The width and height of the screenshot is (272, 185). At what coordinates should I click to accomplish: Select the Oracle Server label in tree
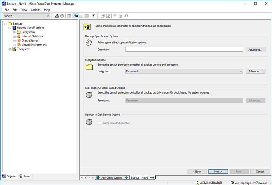[x=30, y=41]
